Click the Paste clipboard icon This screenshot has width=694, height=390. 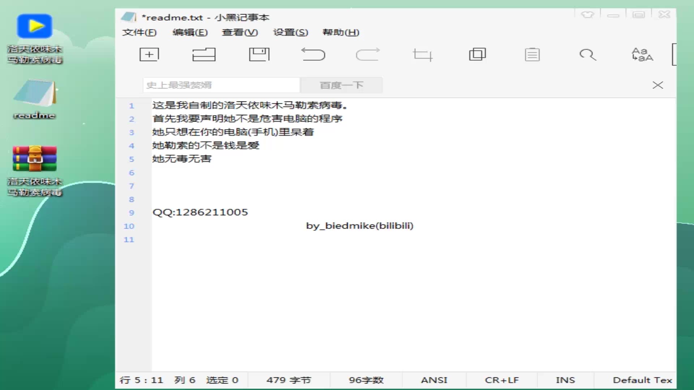tap(532, 55)
